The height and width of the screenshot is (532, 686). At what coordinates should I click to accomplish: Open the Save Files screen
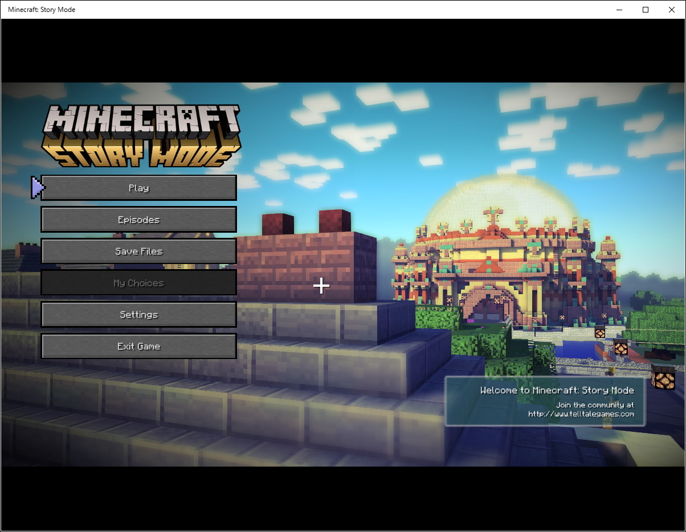click(x=138, y=251)
